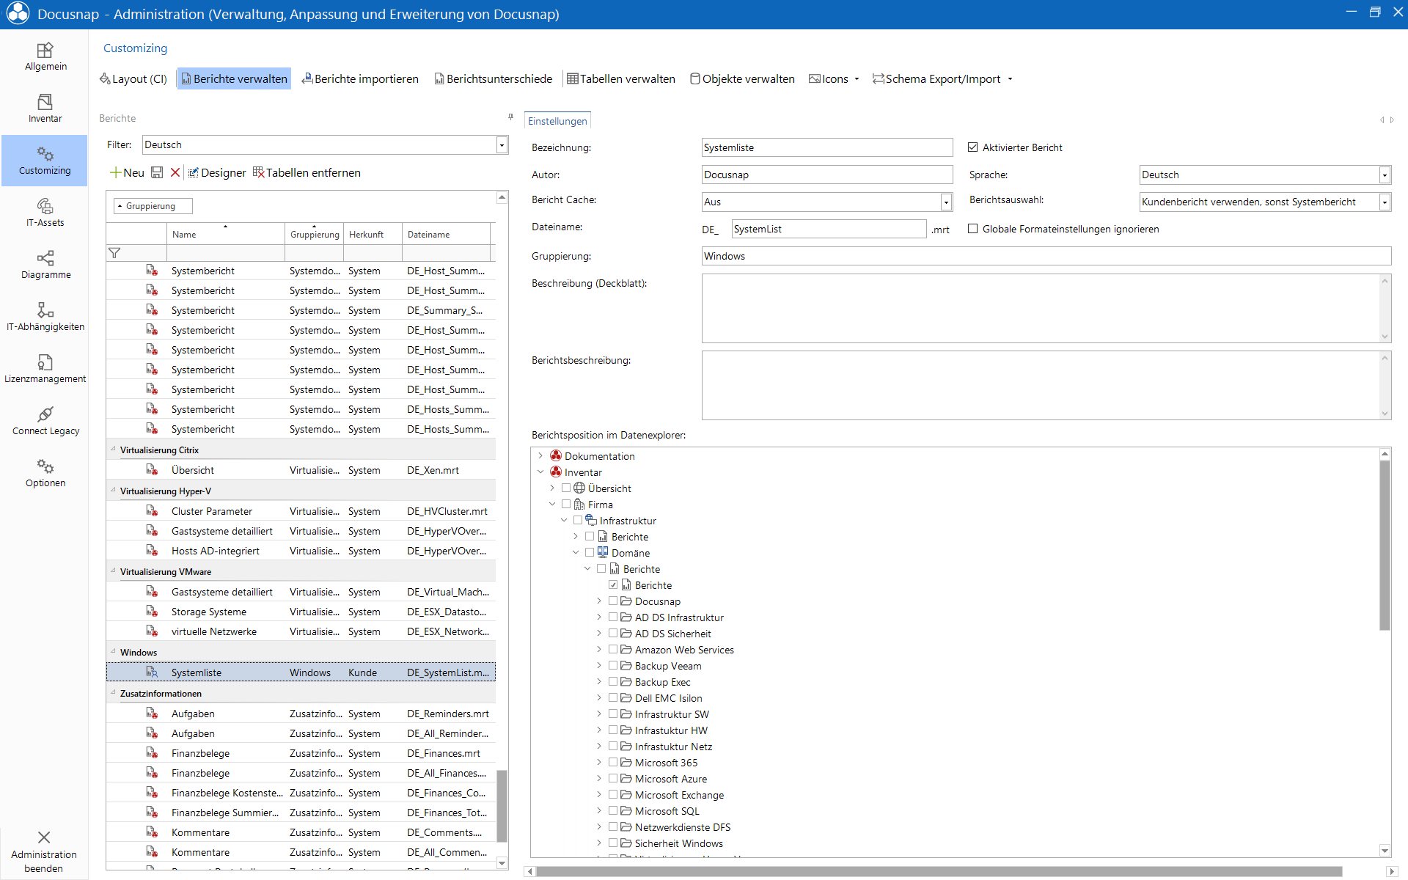Open the Bericht Cache dropdown
The height and width of the screenshot is (880, 1408).
click(x=946, y=202)
